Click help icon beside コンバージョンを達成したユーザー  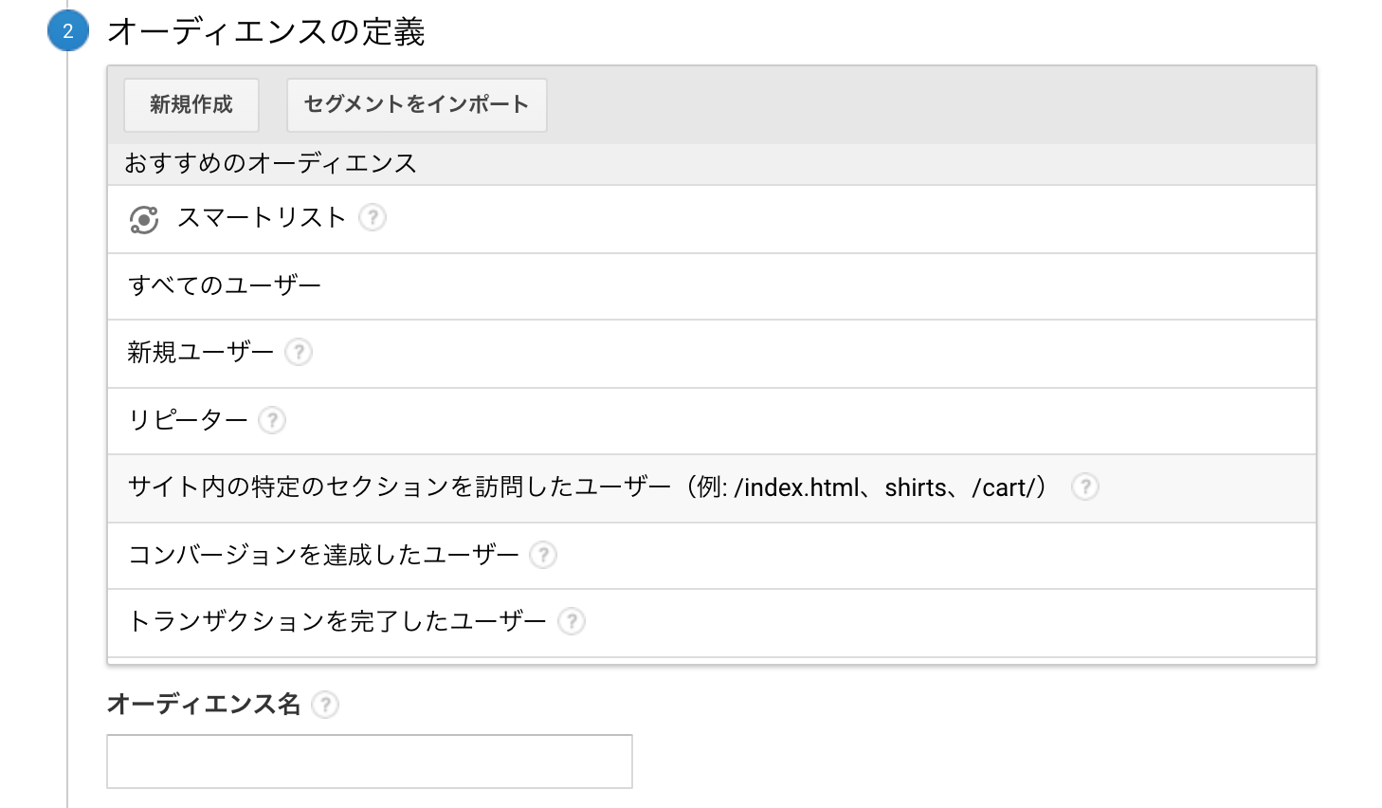543,554
